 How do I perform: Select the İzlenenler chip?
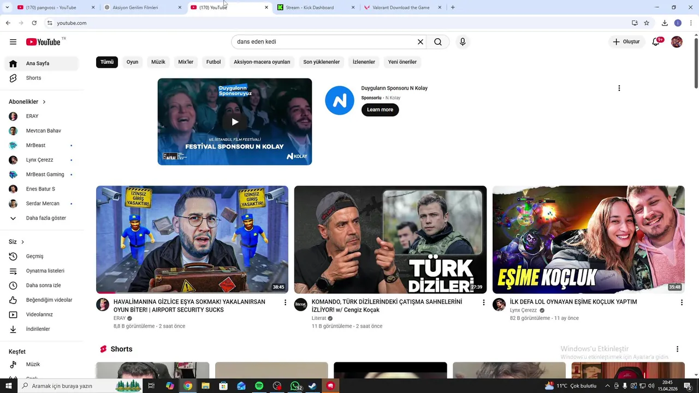coord(364,62)
